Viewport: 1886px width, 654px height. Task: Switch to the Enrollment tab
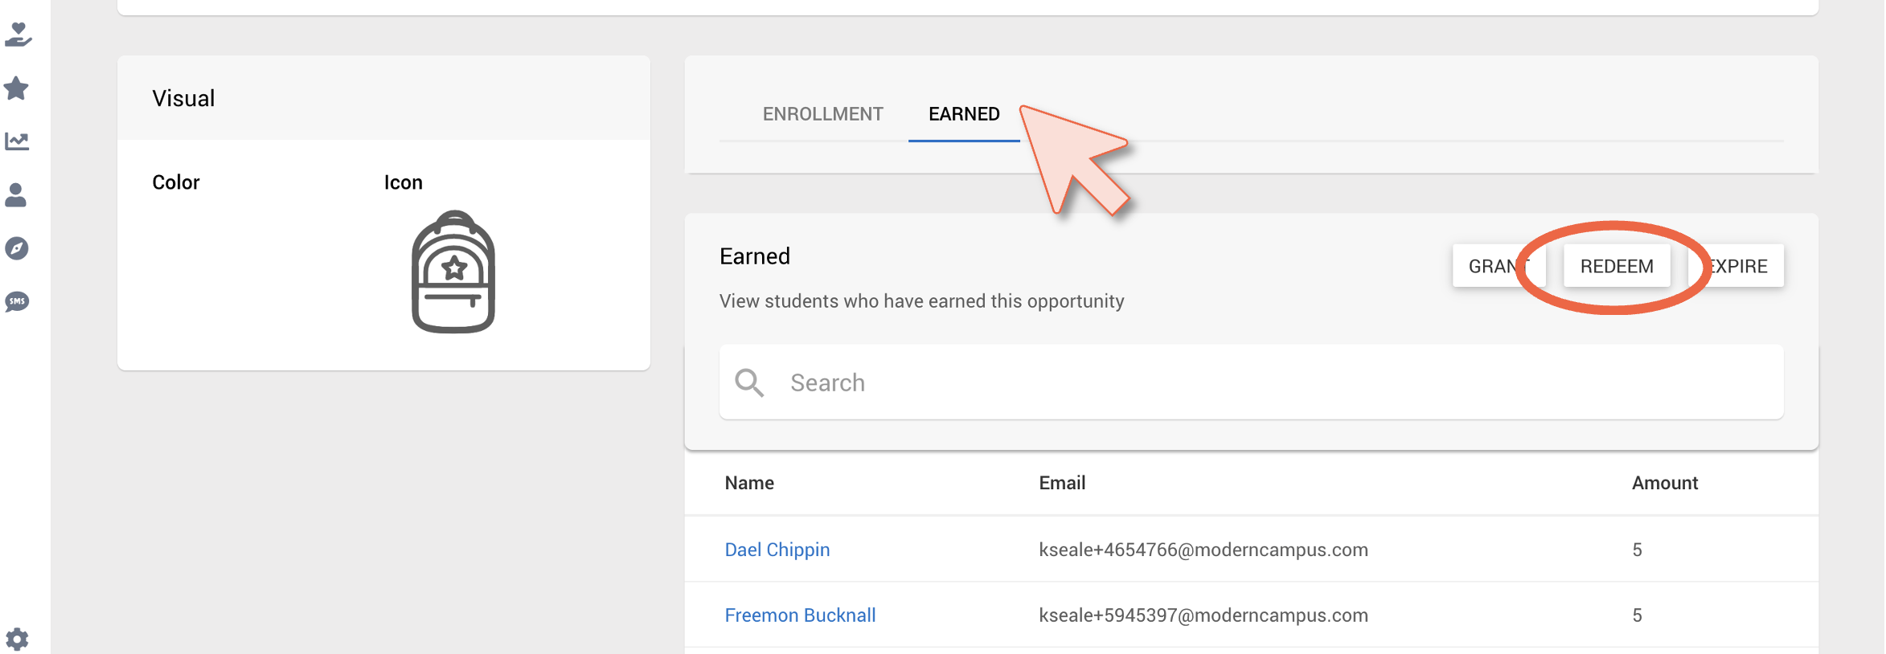(x=823, y=114)
